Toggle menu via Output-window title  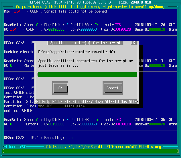coord(90,7)
